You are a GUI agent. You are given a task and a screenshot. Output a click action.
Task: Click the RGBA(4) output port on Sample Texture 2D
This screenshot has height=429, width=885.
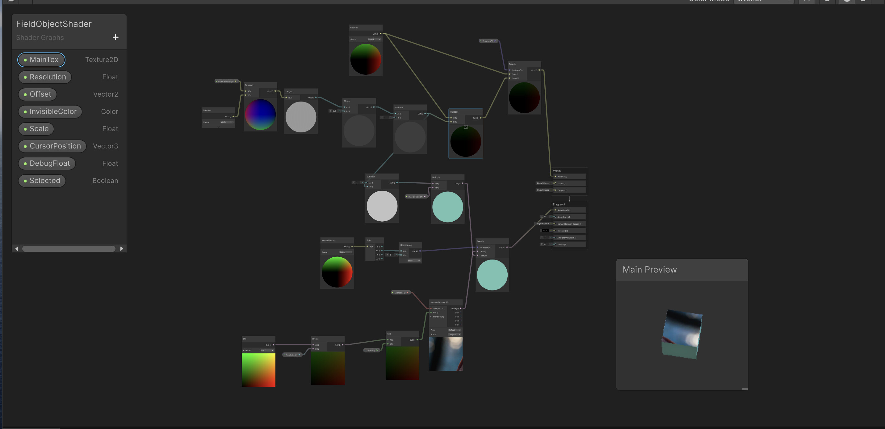click(460, 308)
